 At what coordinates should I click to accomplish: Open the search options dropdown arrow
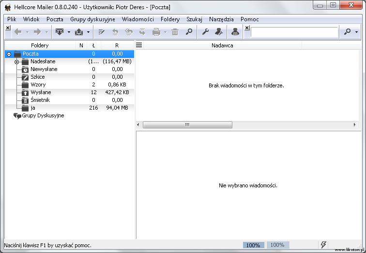coord(356,32)
